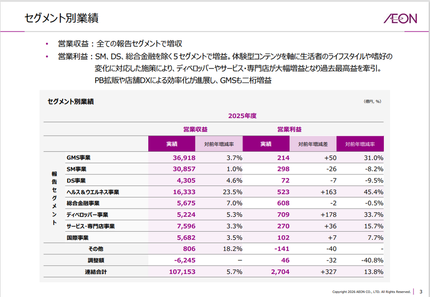Image resolution: width=430 pixels, height=297 pixels.
Task: Click the 2025年度 table heading
Action: (x=243, y=115)
